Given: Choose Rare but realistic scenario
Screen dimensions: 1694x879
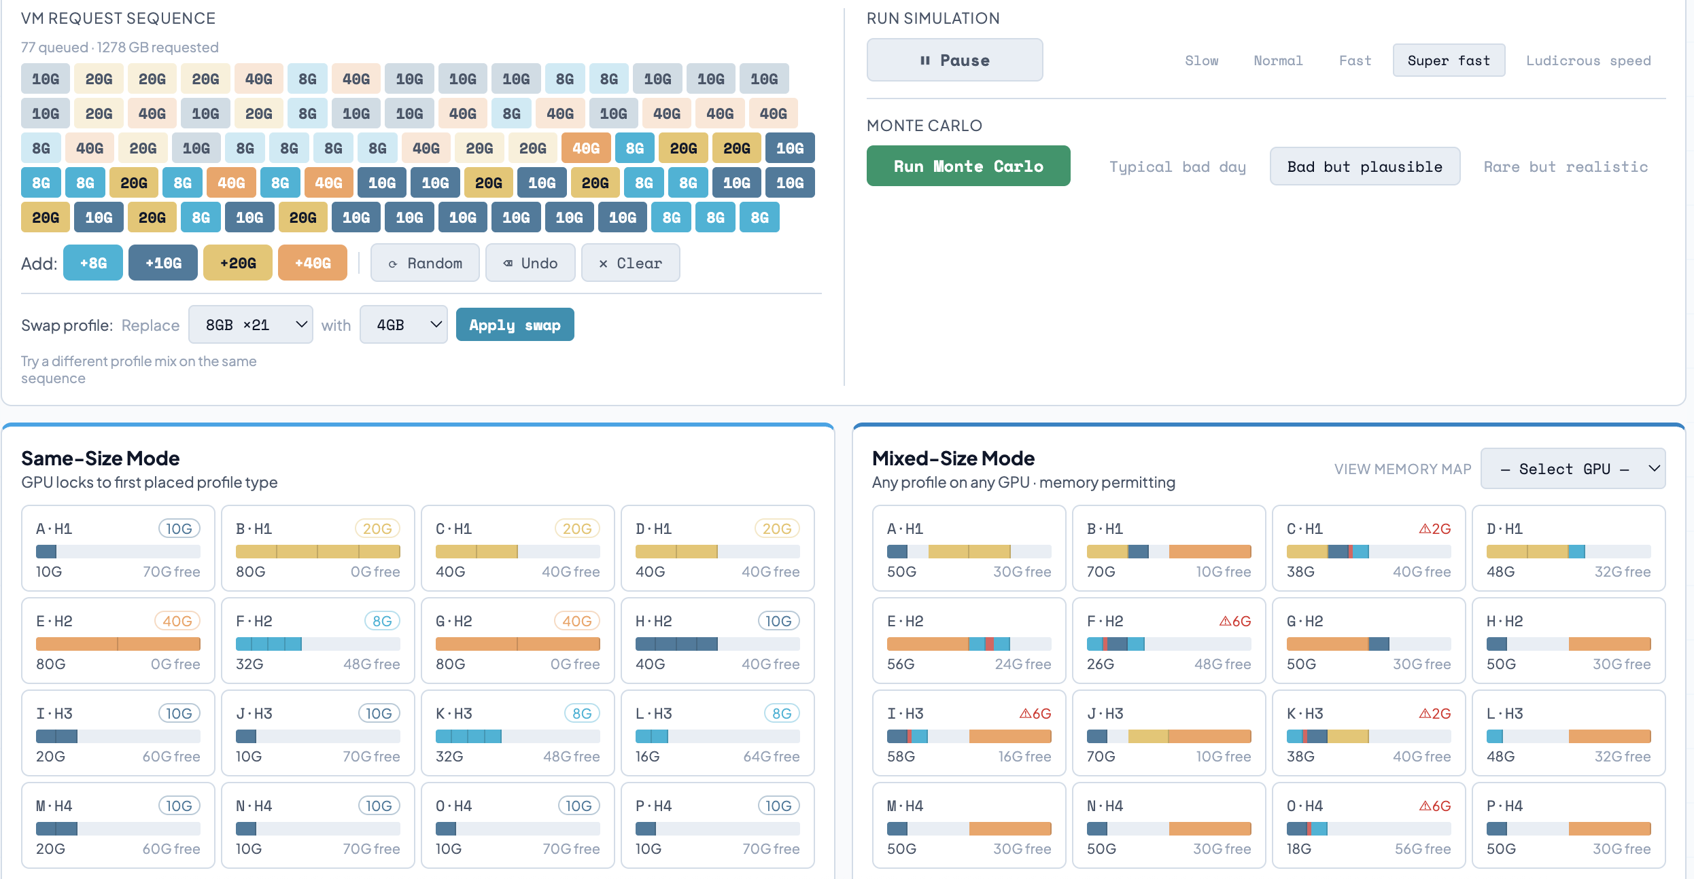Looking at the screenshot, I should point(1566,166).
